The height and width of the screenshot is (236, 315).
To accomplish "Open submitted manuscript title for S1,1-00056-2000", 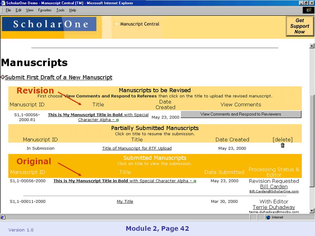I will click(x=125, y=181).
